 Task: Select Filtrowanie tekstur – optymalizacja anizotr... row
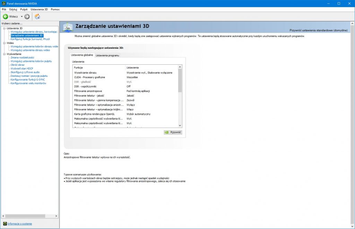(x=125, y=105)
